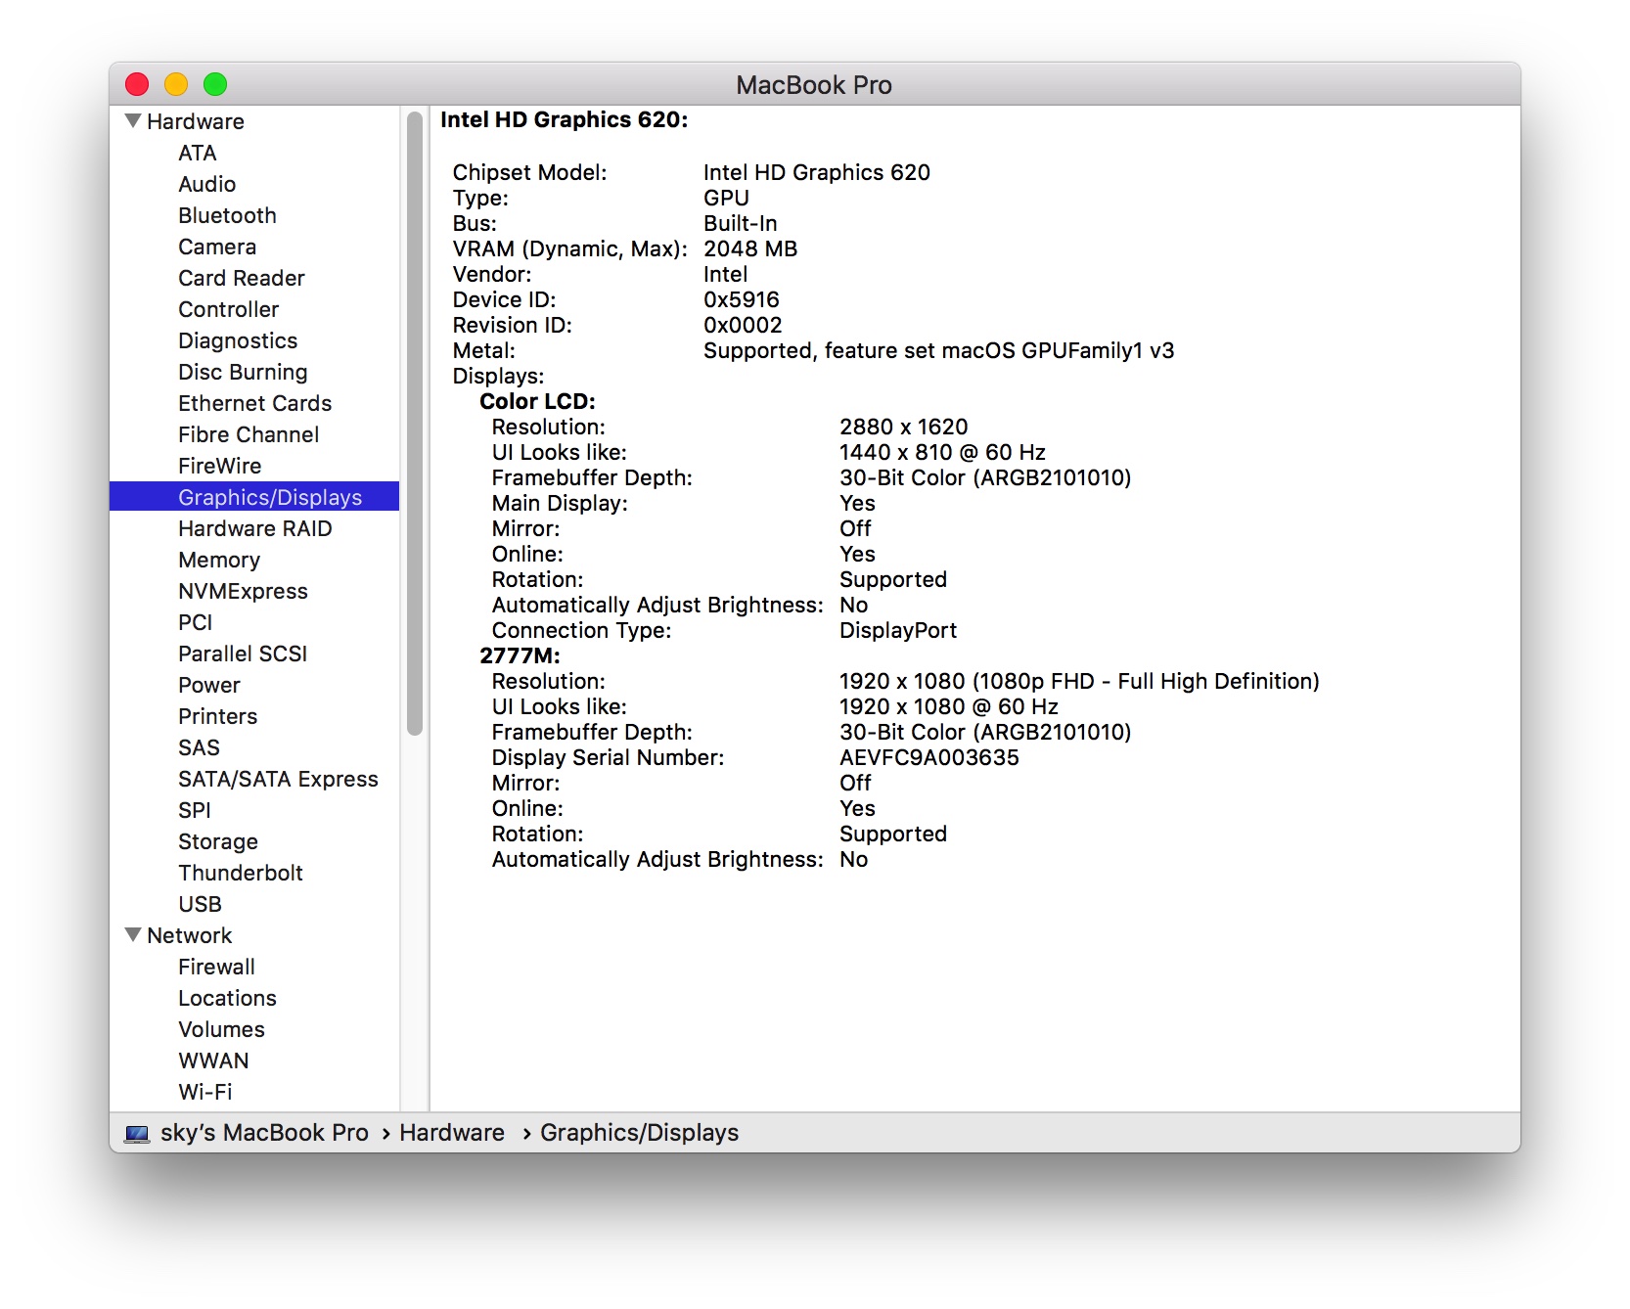Select Printers in the sidebar

tap(217, 716)
